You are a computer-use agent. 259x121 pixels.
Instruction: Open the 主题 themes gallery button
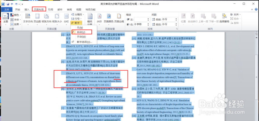pyautogui.click(x=6, y=19)
